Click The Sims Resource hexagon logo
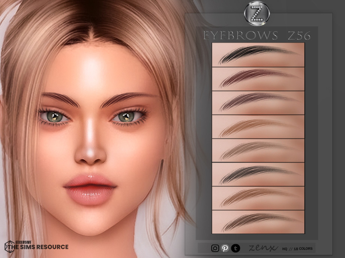Screen dimensions: 345x258 point(9,246)
